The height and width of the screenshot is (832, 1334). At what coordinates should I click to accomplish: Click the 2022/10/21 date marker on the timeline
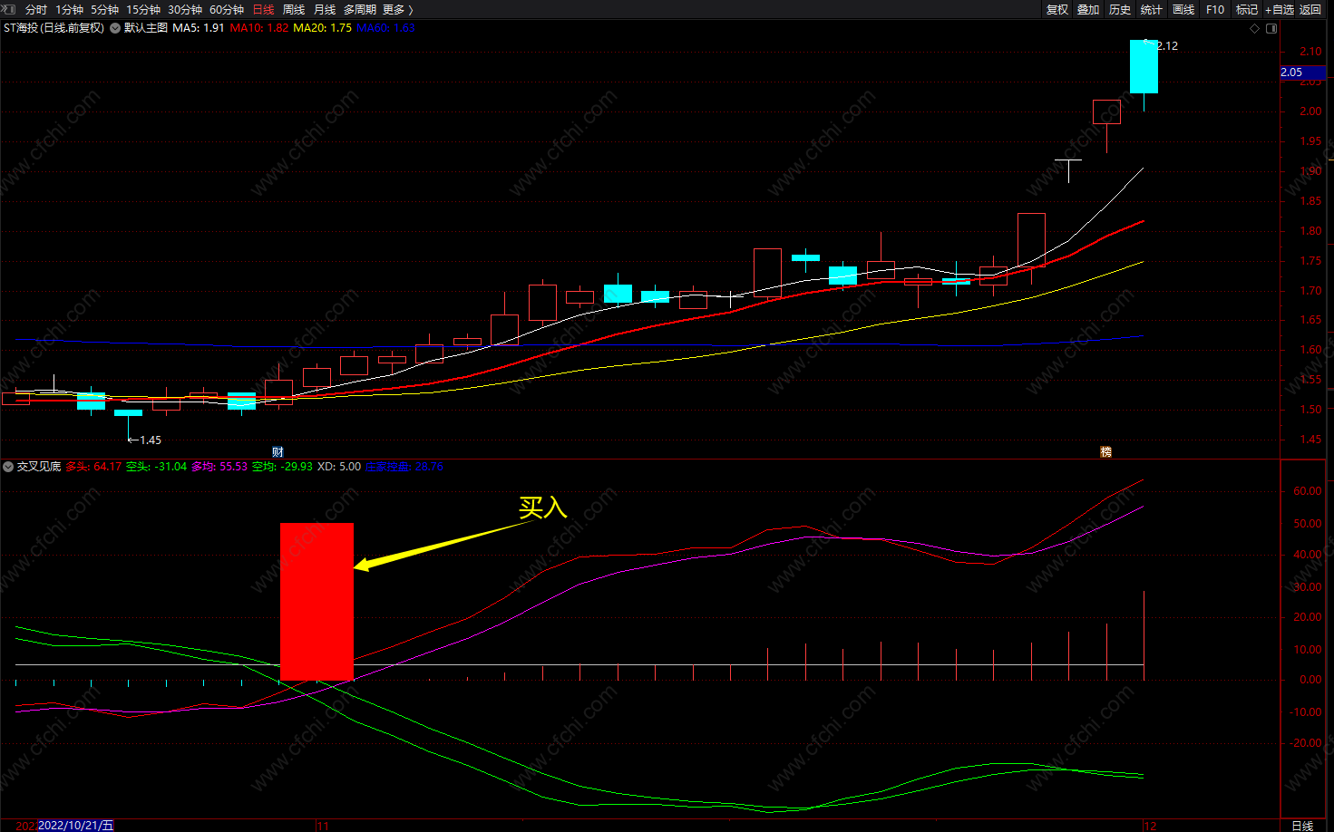pyautogui.click(x=76, y=826)
